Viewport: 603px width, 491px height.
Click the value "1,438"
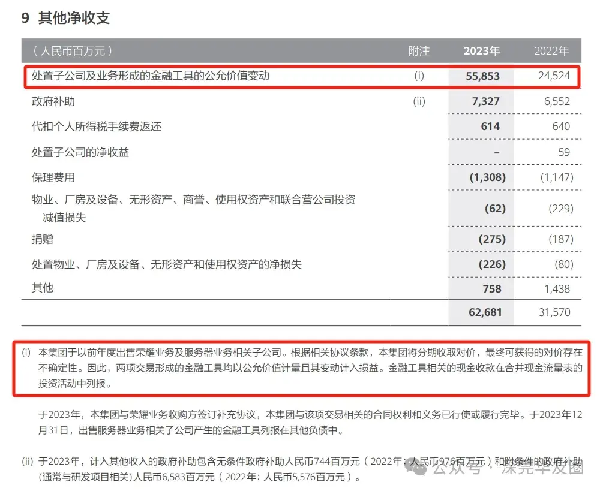(x=557, y=289)
